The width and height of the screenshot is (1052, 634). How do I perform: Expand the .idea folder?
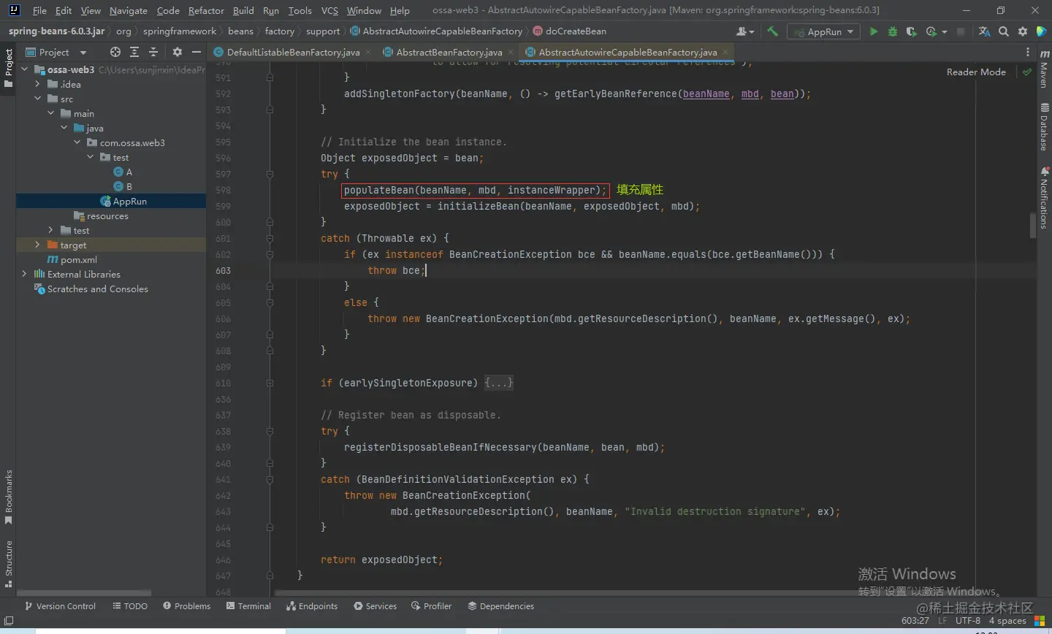tap(37, 84)
